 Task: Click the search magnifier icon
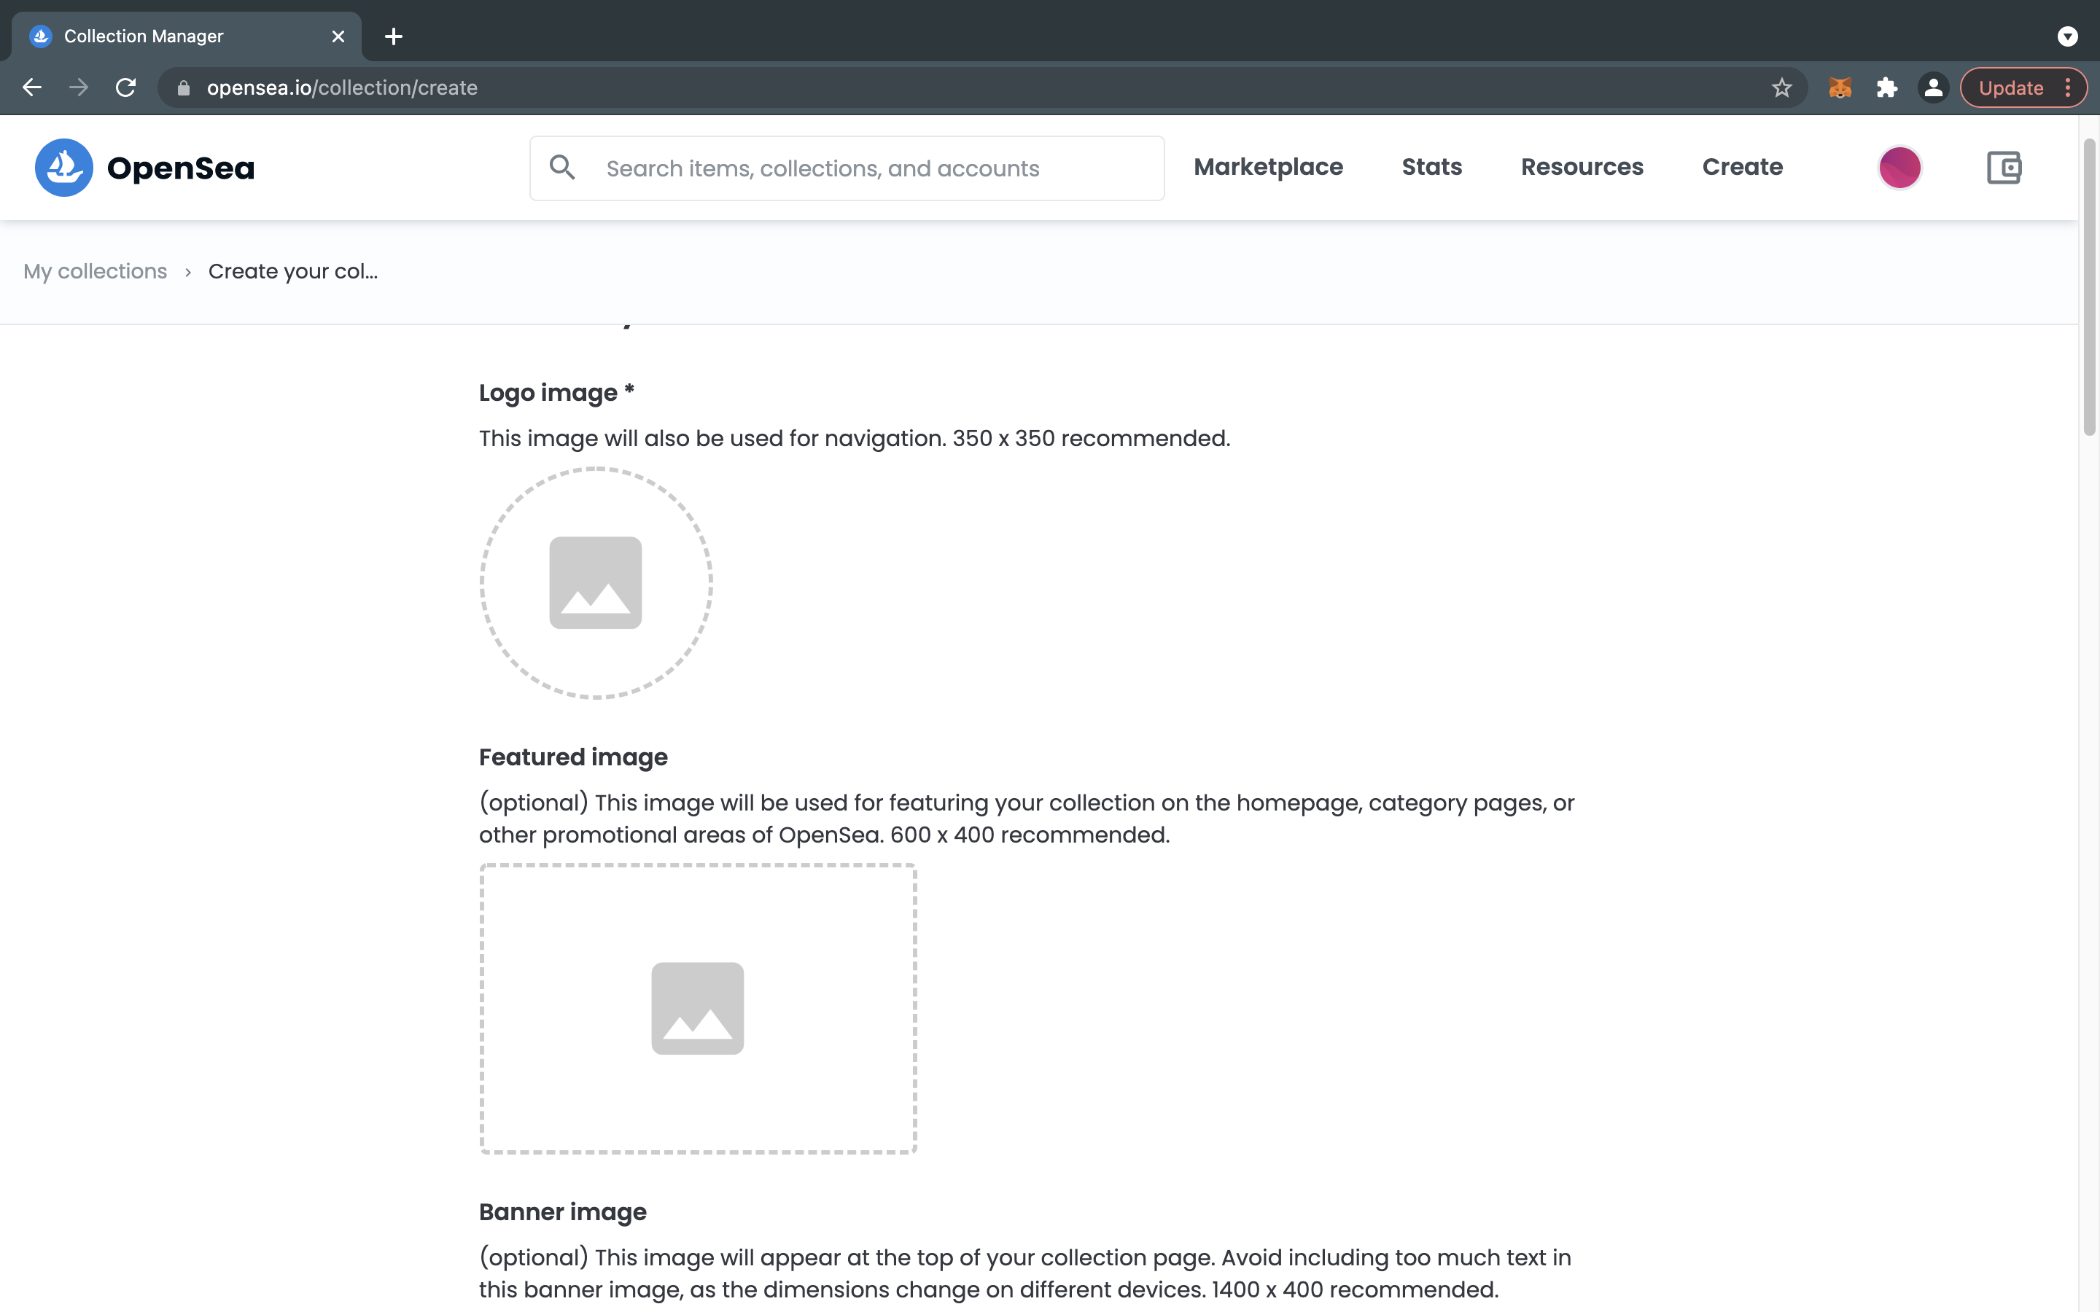pos(562,168)
